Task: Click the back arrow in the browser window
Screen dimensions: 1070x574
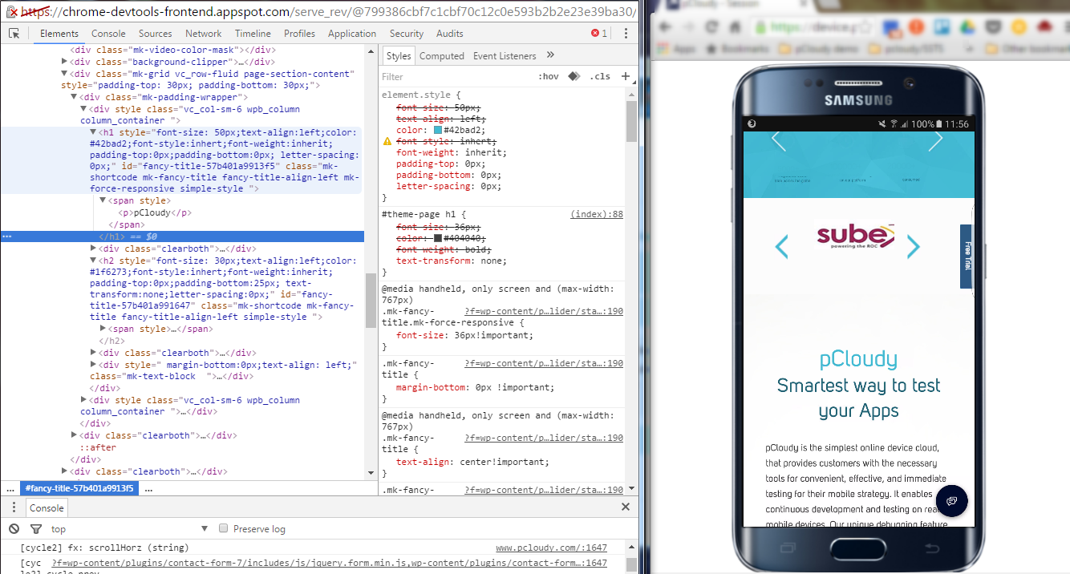Action: 666,26
